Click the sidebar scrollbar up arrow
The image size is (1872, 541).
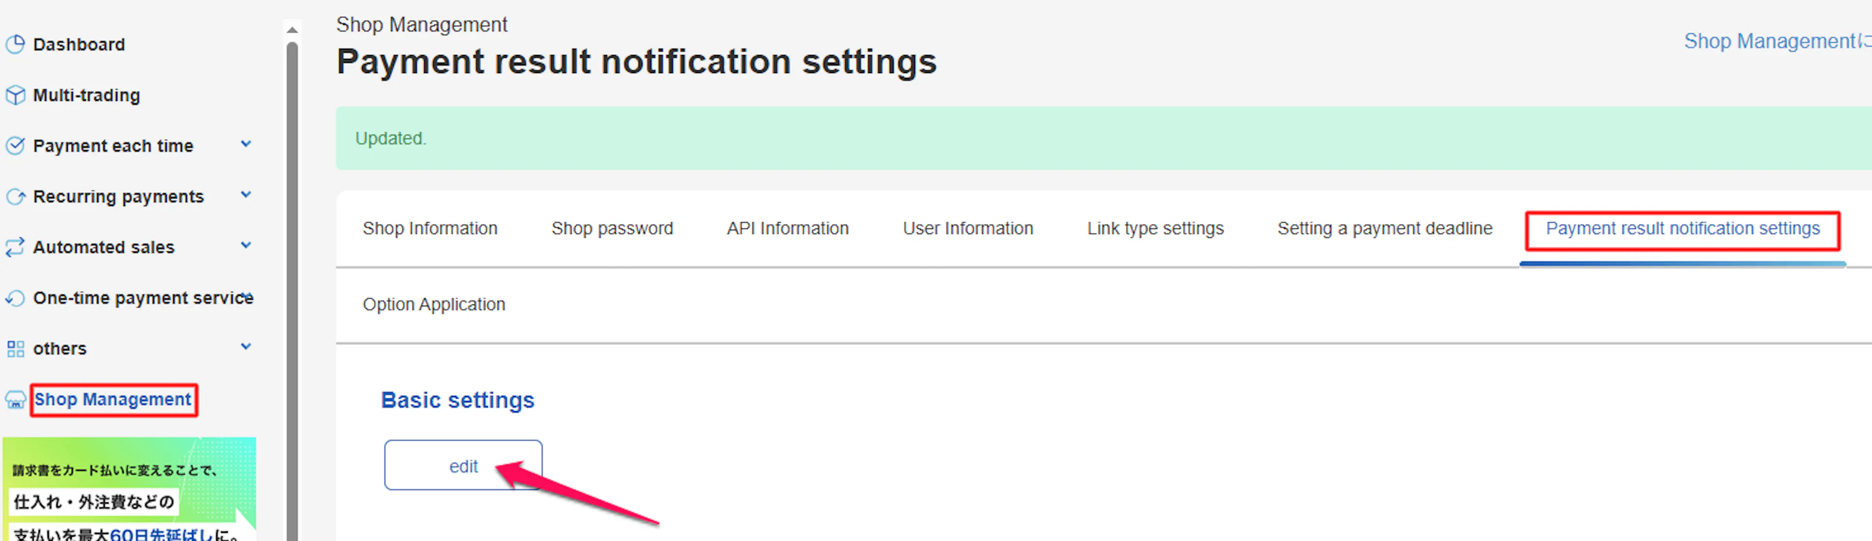tap(292, 30)
